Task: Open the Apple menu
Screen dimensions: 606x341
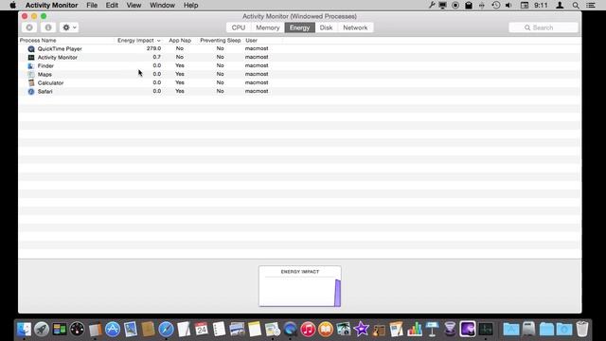Action: (x=12, y=5)
